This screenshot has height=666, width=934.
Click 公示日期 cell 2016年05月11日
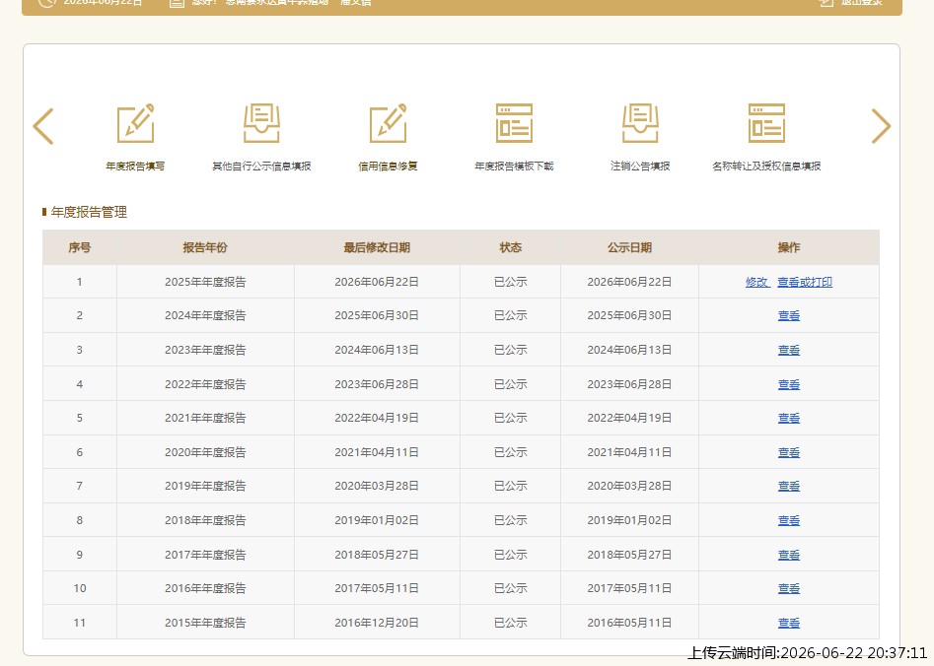[629, 623]
